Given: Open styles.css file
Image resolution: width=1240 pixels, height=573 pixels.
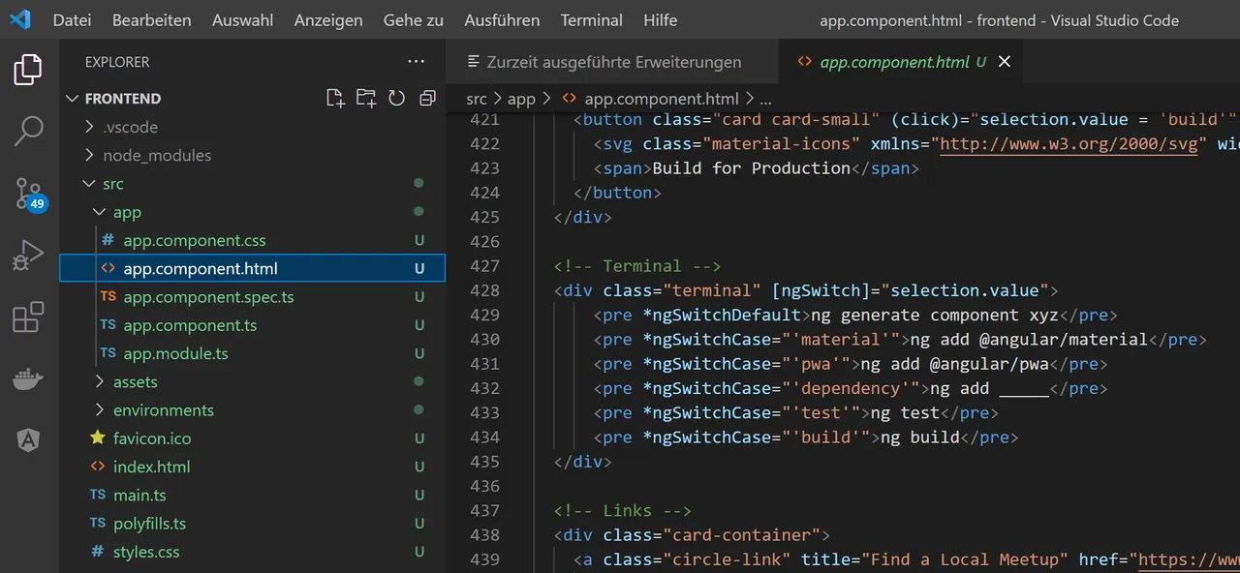Looking at the screenshot, I should point(146,552).
